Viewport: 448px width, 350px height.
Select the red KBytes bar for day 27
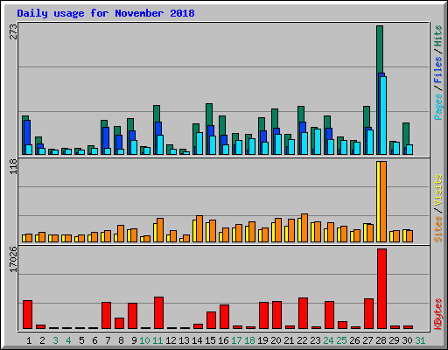(368, 314)
